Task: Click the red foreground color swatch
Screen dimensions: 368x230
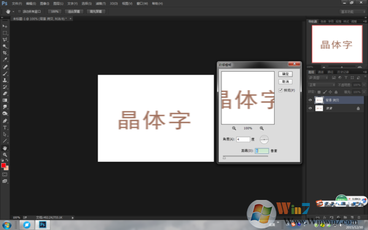Action: (4, 166)
